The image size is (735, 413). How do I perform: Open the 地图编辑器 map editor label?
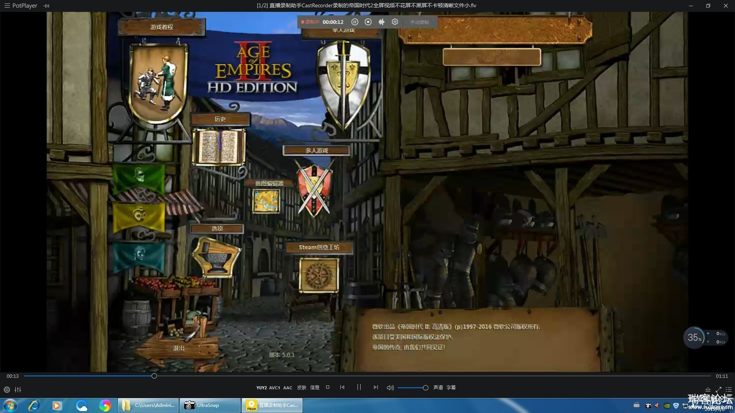269,184
